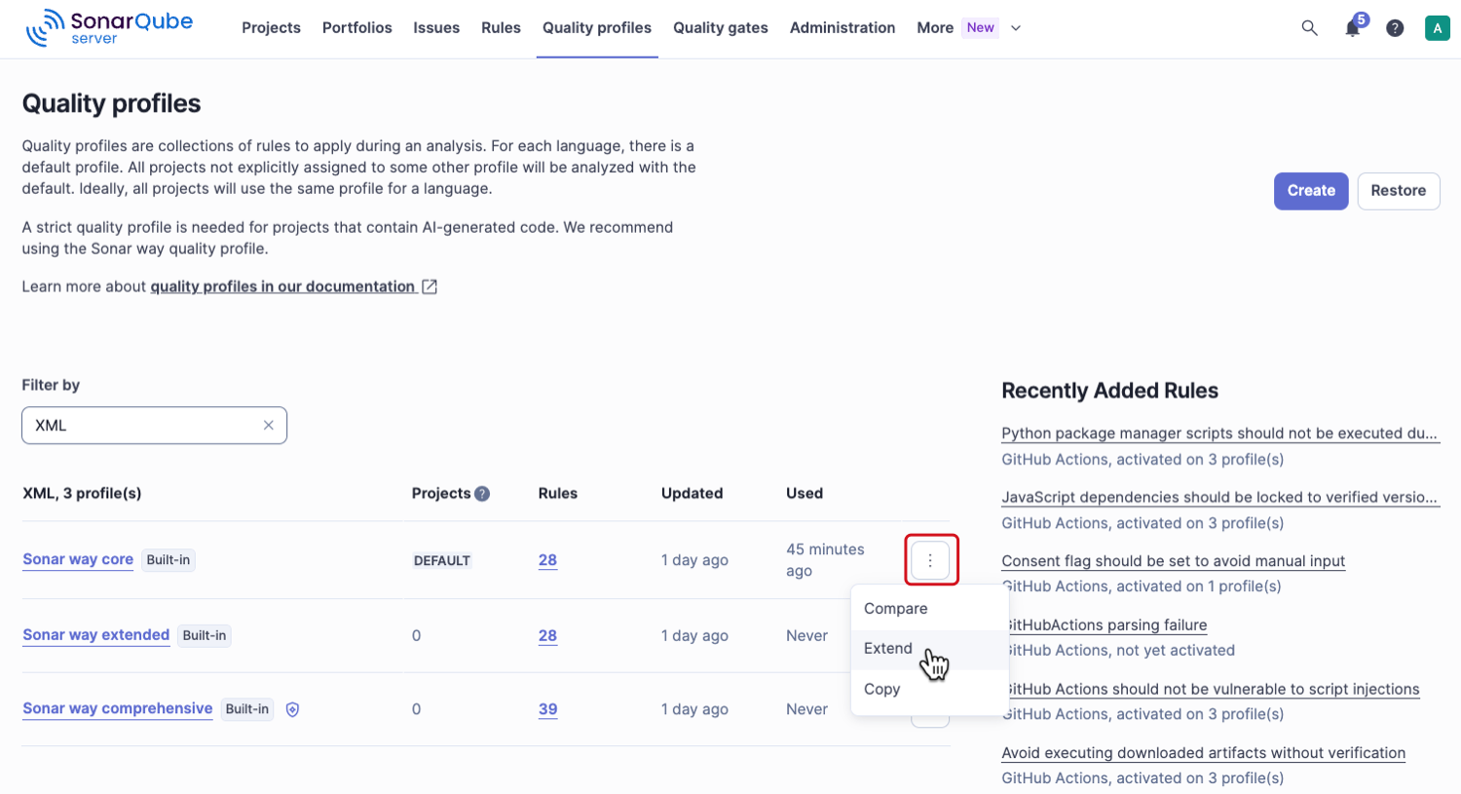Open quality profiles documentation link

coord(283,286)
